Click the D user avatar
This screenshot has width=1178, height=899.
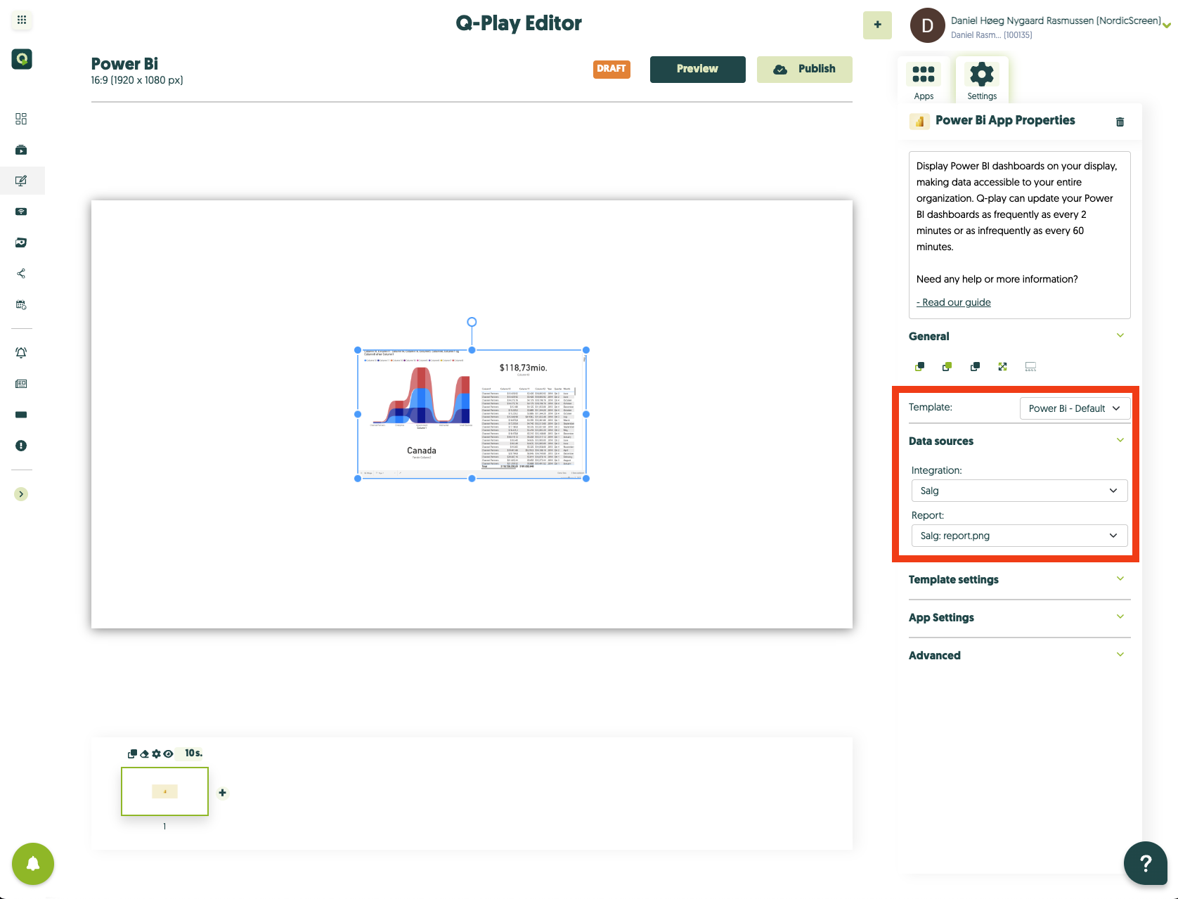[927, 26]
